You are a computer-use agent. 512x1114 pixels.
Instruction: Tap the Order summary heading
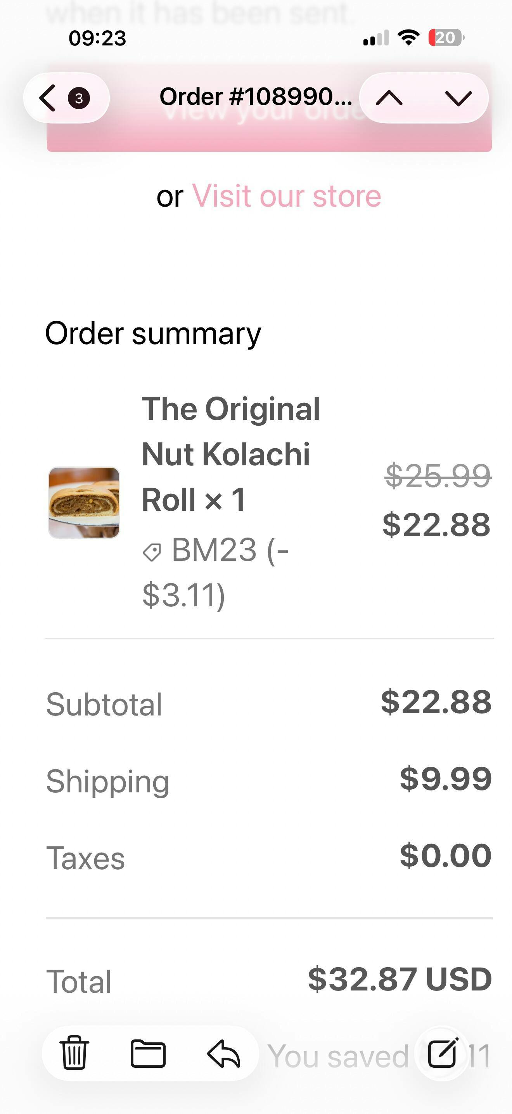click(x=153, y=334)
